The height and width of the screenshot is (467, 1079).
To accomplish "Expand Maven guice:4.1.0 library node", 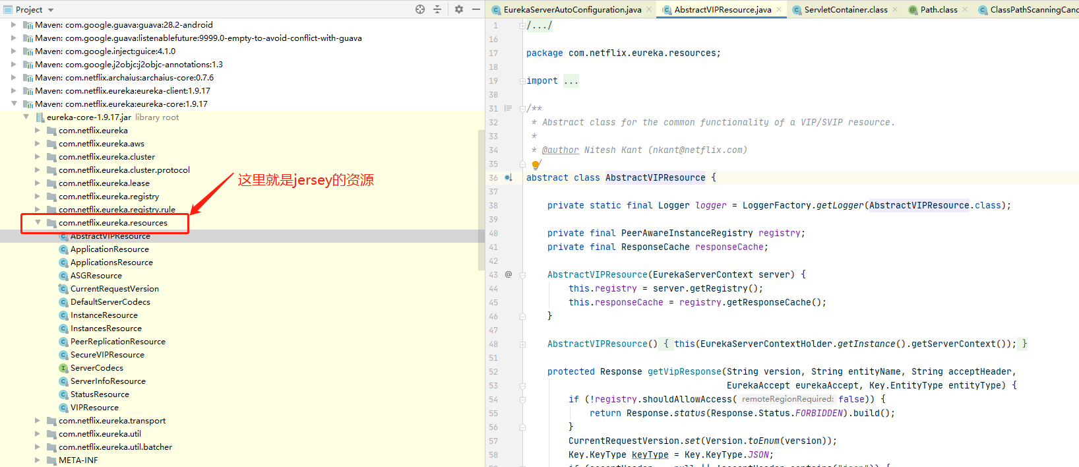I will coord(14,51).
